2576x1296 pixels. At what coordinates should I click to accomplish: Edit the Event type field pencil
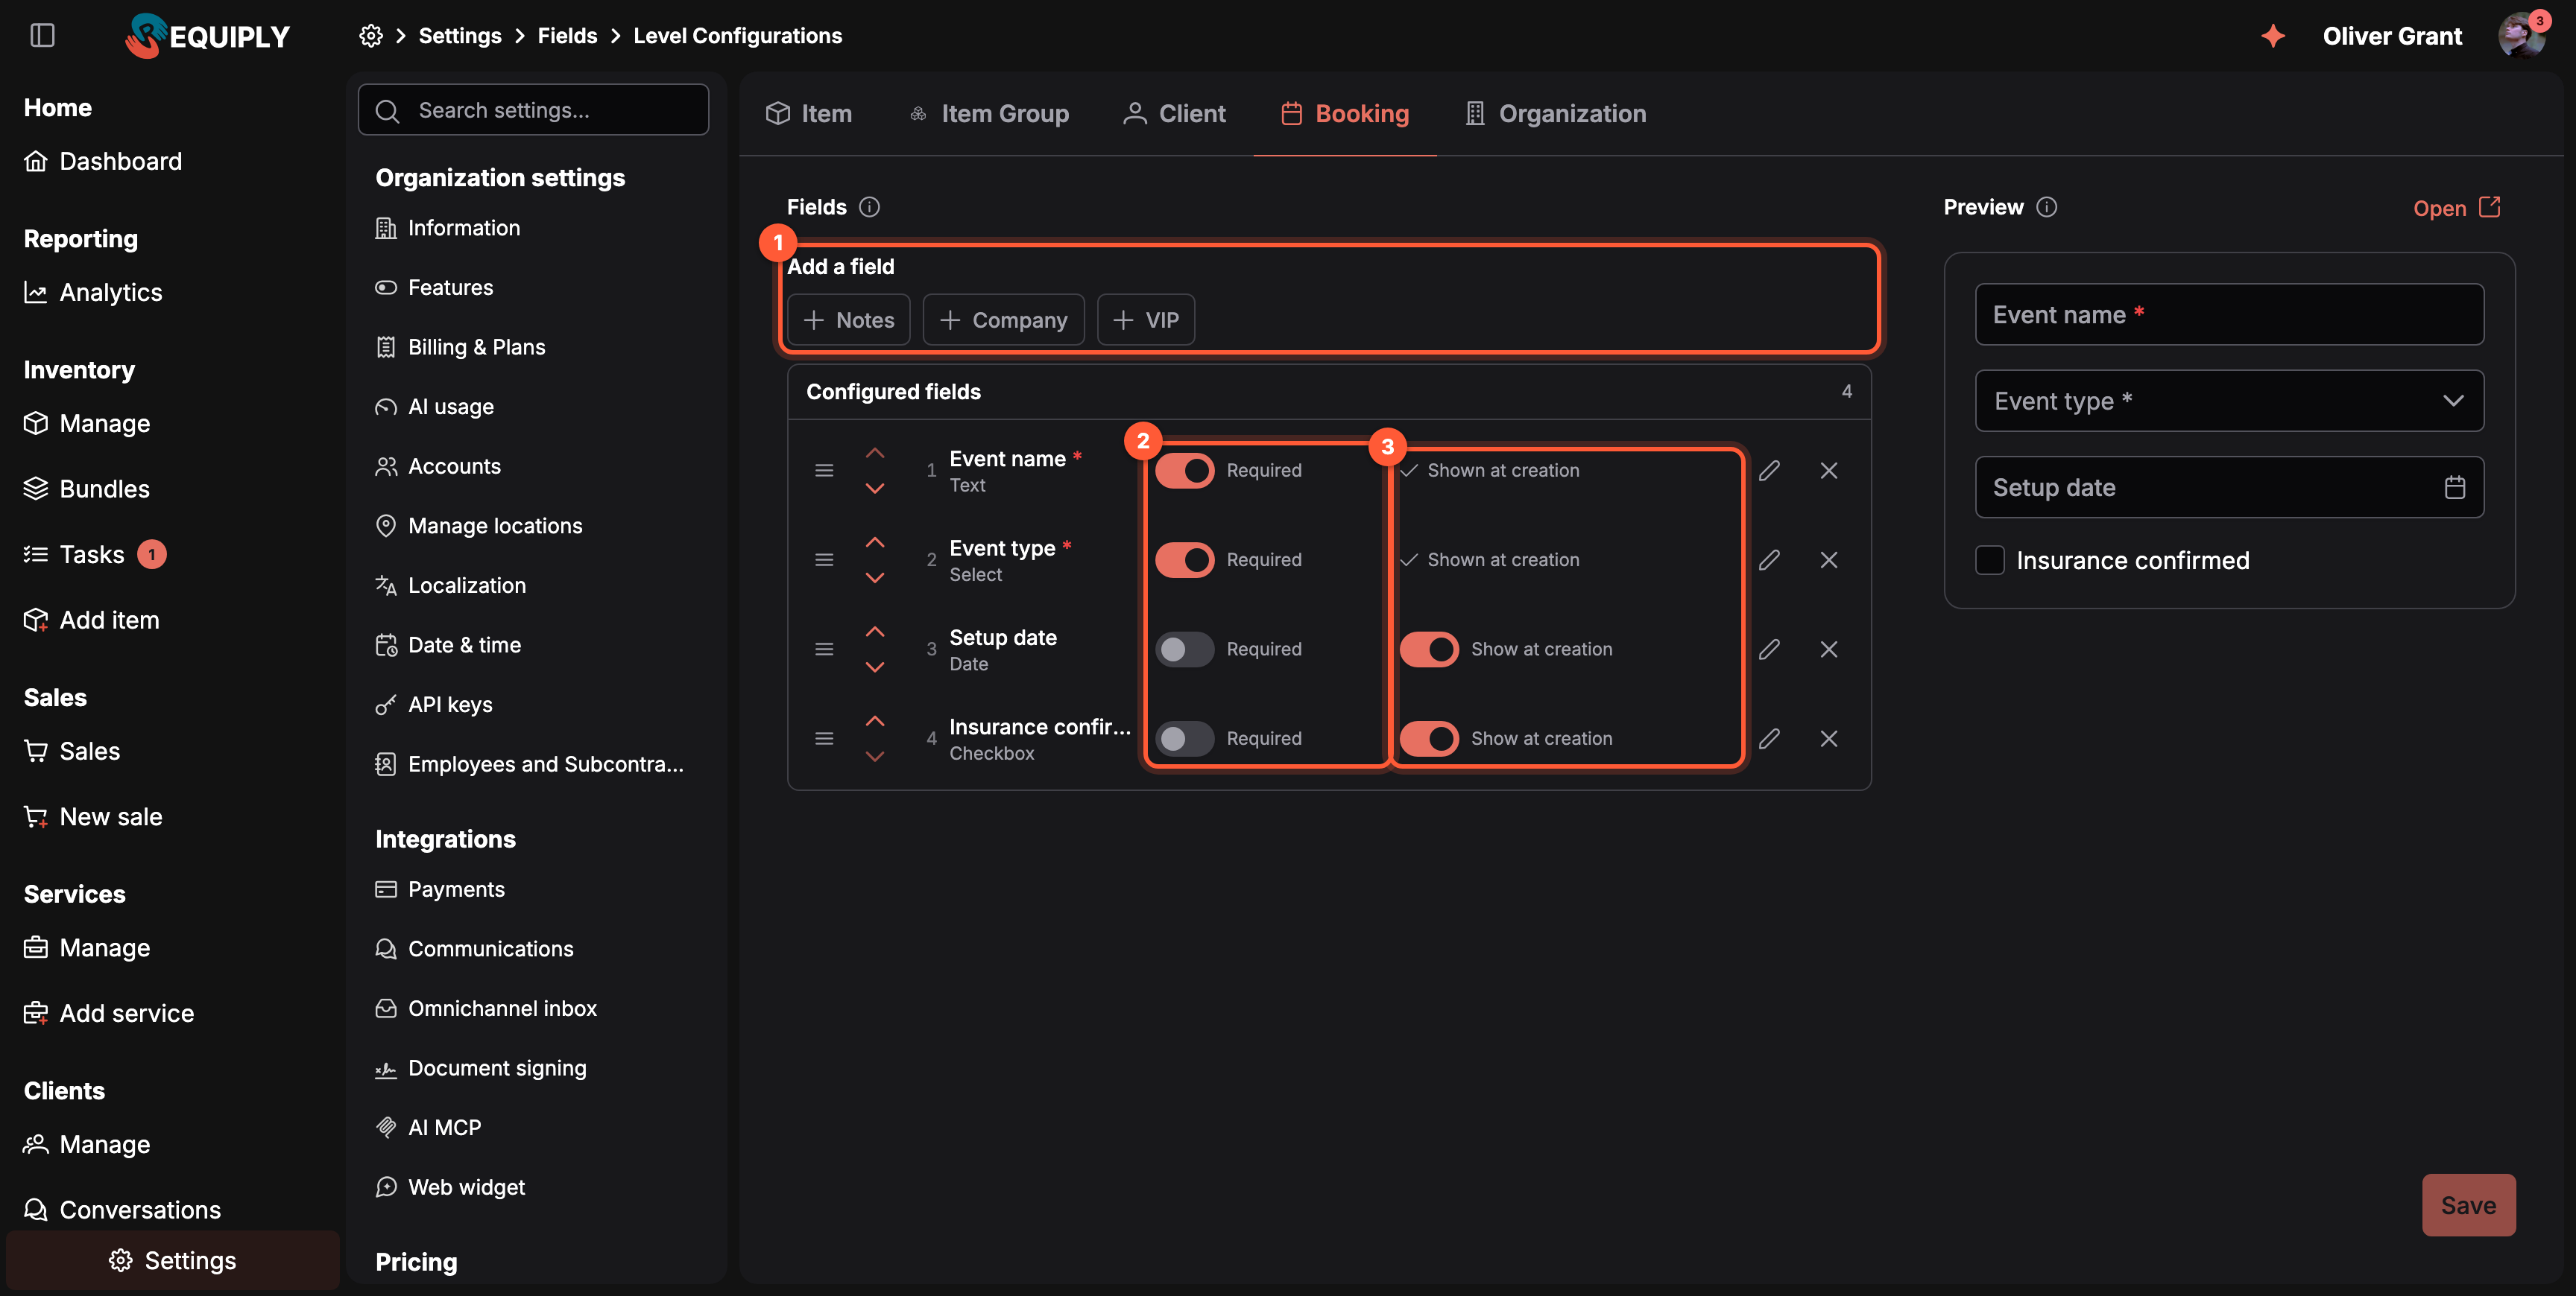(x=1769, y=559)
